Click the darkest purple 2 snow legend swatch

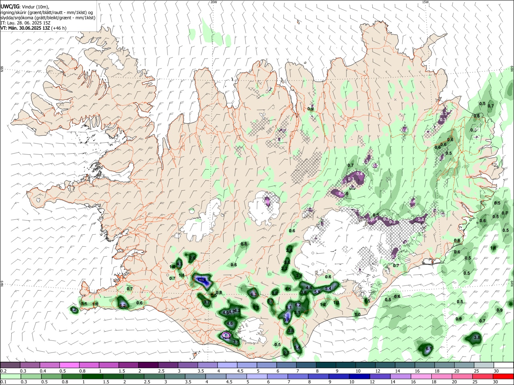click(x=148, y=365)
